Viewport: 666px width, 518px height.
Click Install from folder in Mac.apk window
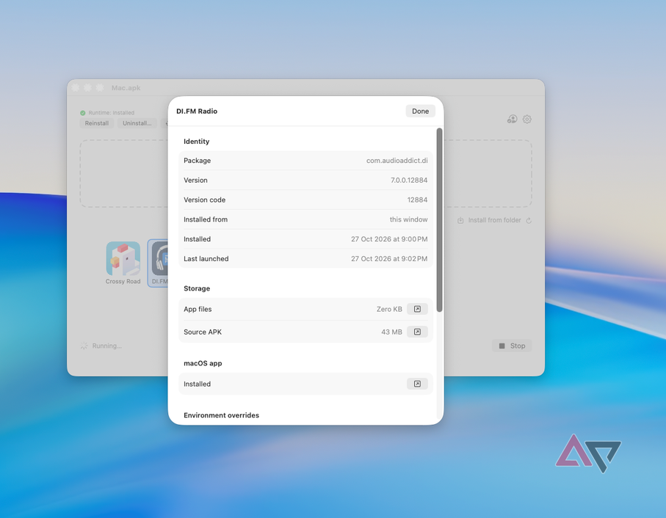pyautogui.click(x=489, y=220)
